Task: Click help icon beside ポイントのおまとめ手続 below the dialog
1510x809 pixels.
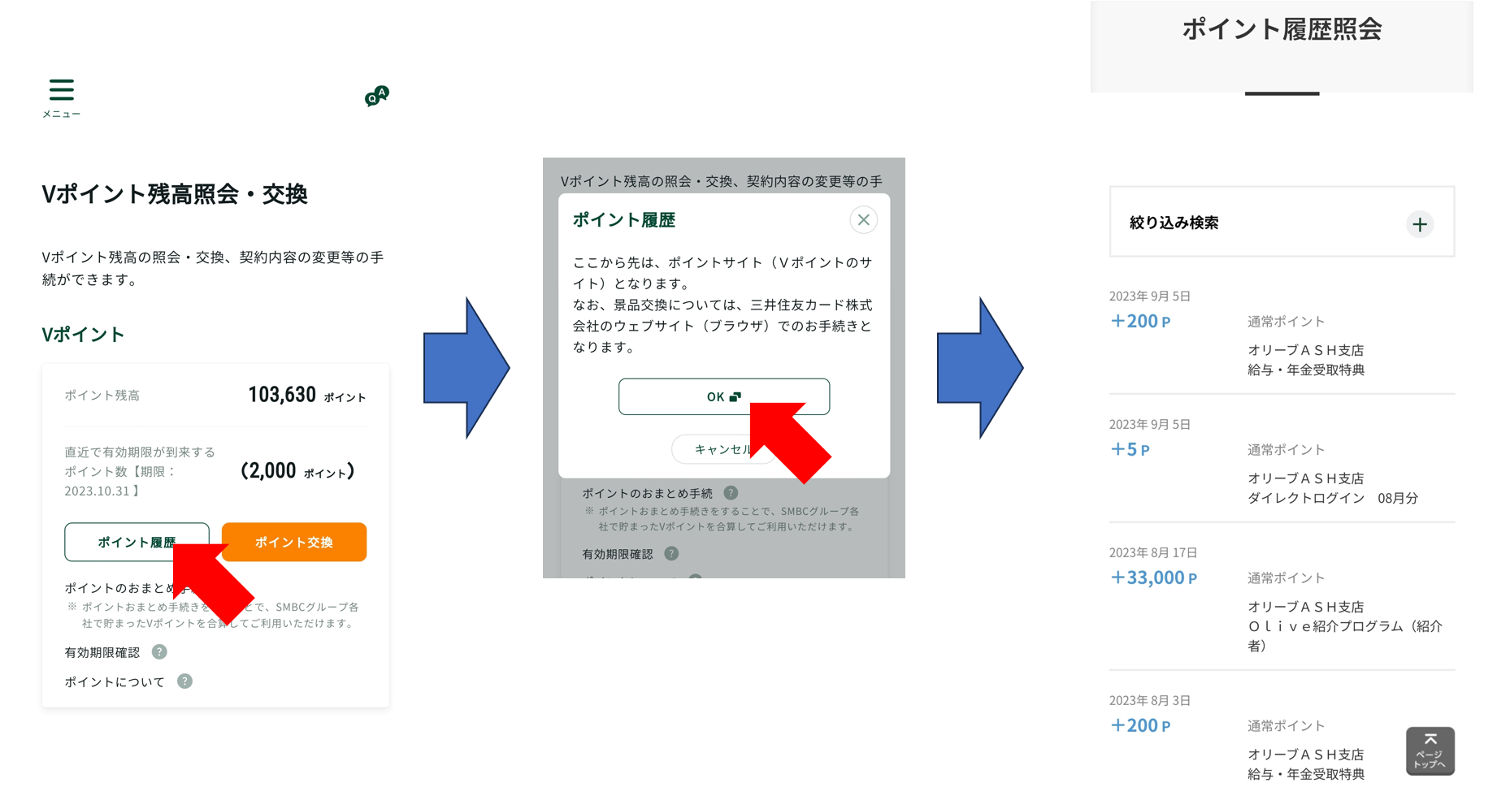Action: pyautogui.click(x=731, y=493)
